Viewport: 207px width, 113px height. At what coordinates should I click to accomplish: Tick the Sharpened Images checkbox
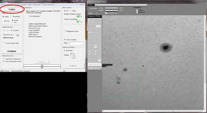tap(64, 31)
